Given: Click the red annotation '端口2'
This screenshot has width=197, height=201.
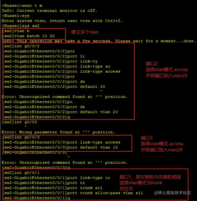Looking at the screenshot, I should (x=152, y=64).
